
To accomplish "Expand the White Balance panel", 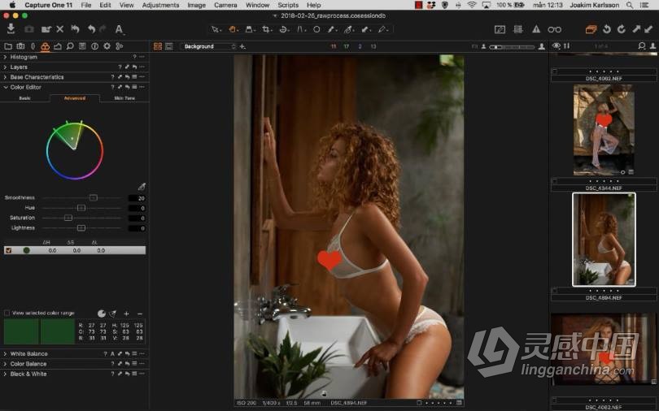I will [5, 354].
